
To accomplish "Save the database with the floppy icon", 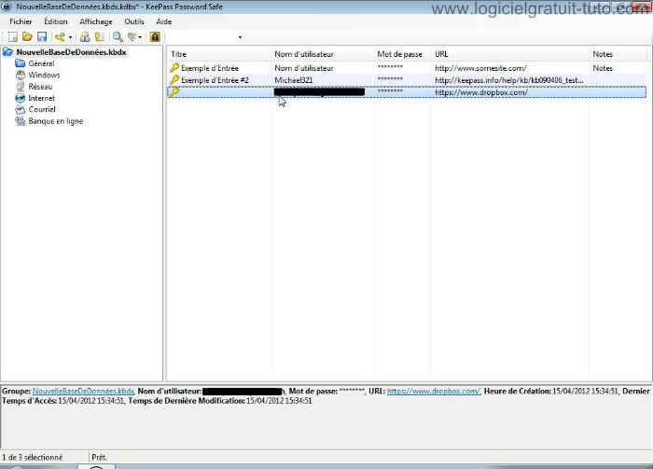I will tap(42, 36).
